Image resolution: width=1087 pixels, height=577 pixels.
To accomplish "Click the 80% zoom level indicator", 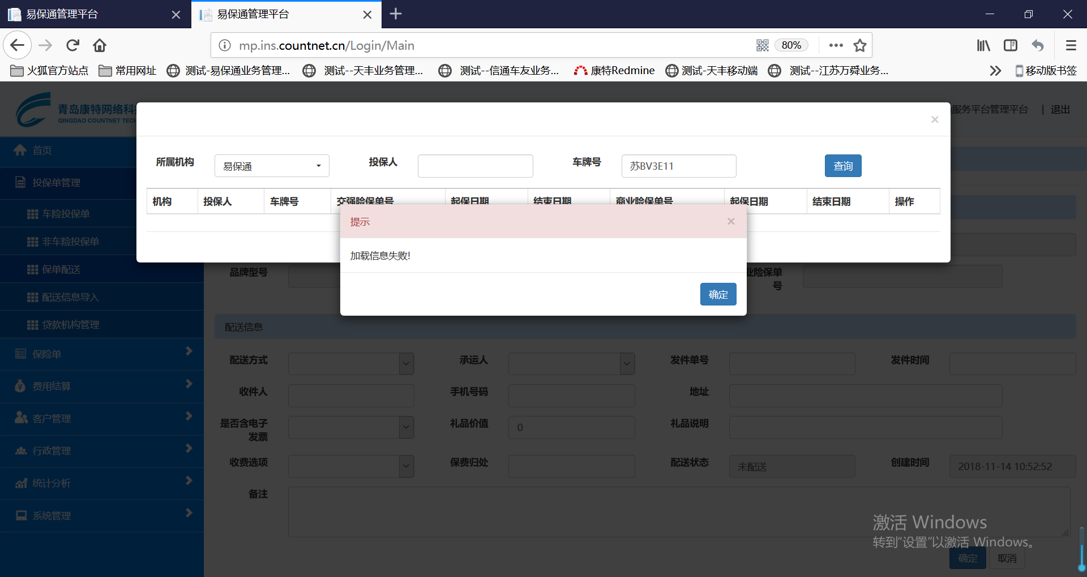I will click(791, 45).
